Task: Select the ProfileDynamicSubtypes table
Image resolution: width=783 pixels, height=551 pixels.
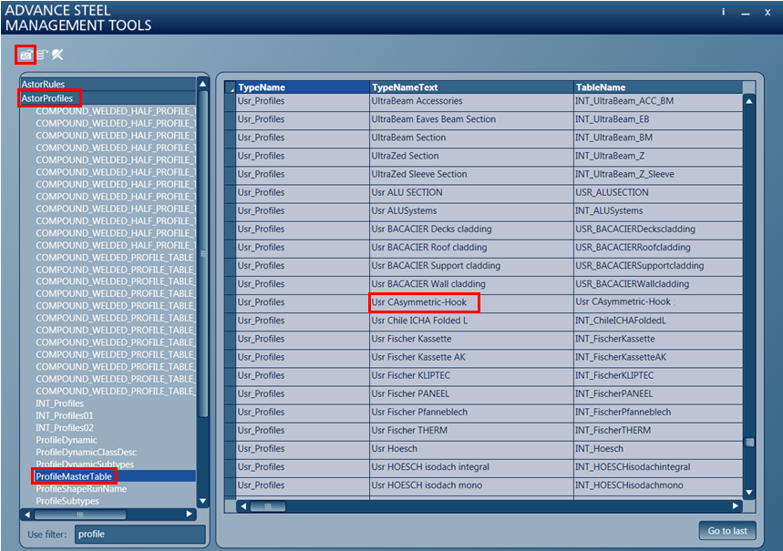Action: [85, 464]
